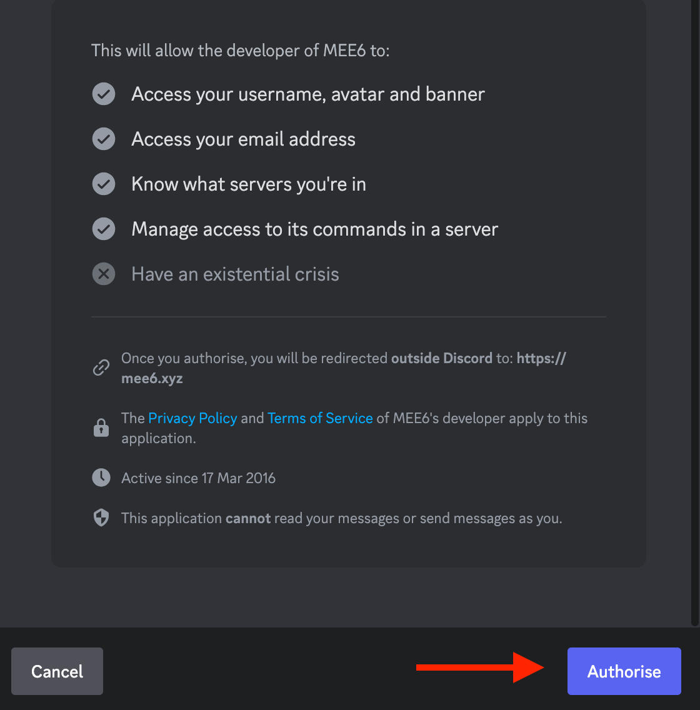Image resolution: width=700 pixels, height=710 pixels.
Task: Click the Authorise button
Action: pyautogui.click(x=623, y=671)
